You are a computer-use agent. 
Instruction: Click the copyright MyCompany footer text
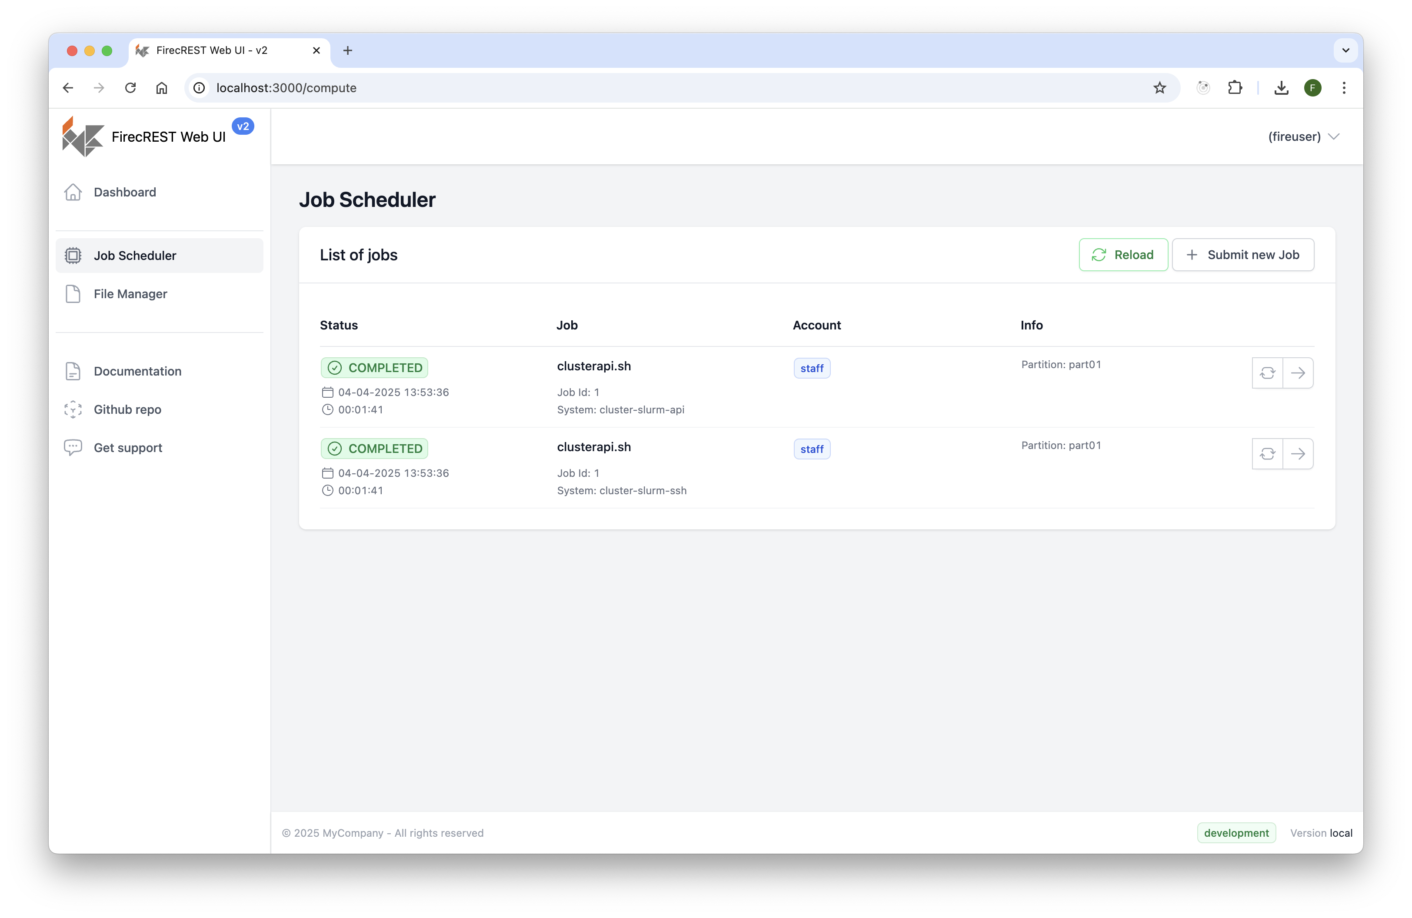(383, 833)
